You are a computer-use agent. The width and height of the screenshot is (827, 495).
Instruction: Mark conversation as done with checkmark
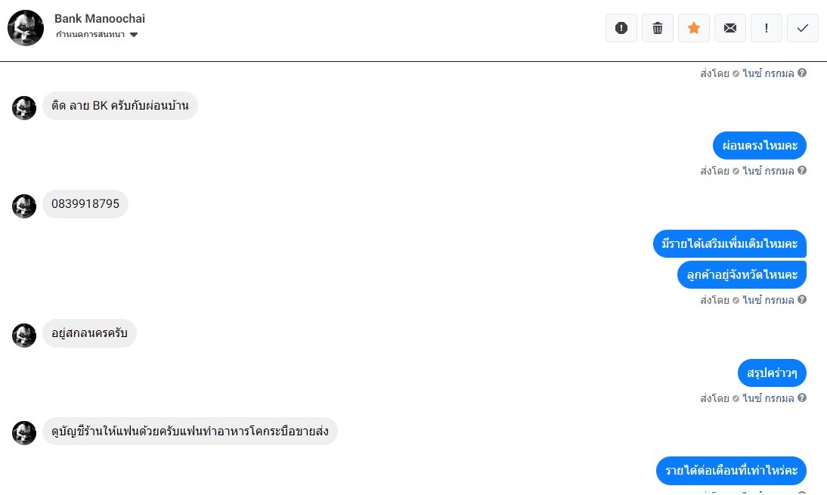tap(803, 28)
